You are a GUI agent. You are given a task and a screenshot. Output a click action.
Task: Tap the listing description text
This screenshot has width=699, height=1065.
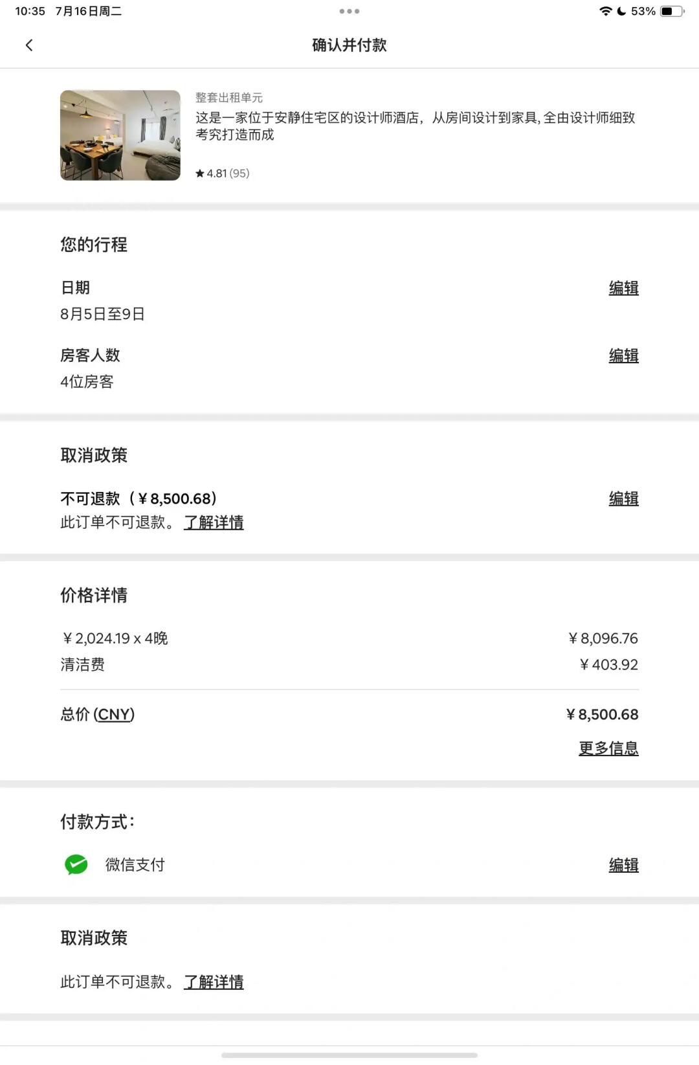tap(415, 126)
